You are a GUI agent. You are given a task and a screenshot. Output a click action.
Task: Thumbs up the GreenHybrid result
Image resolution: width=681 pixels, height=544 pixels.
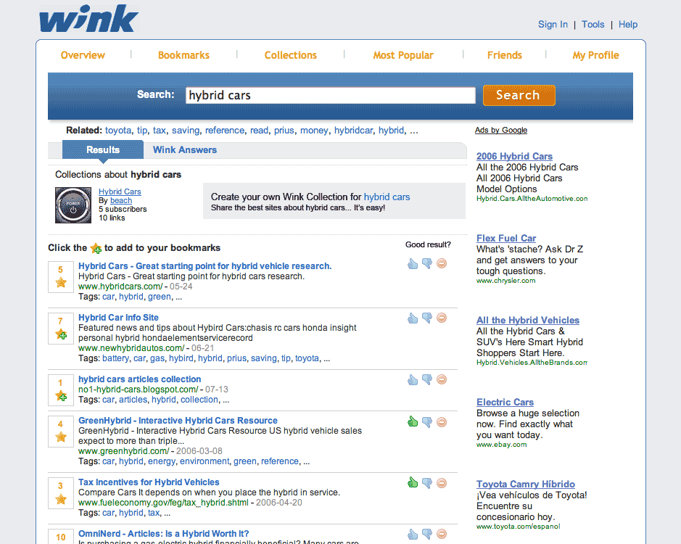point(413,421)
